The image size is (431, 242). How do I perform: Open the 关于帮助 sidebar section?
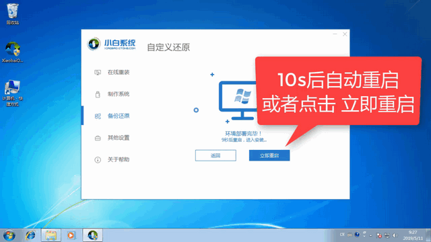click(x=119, y=159)
